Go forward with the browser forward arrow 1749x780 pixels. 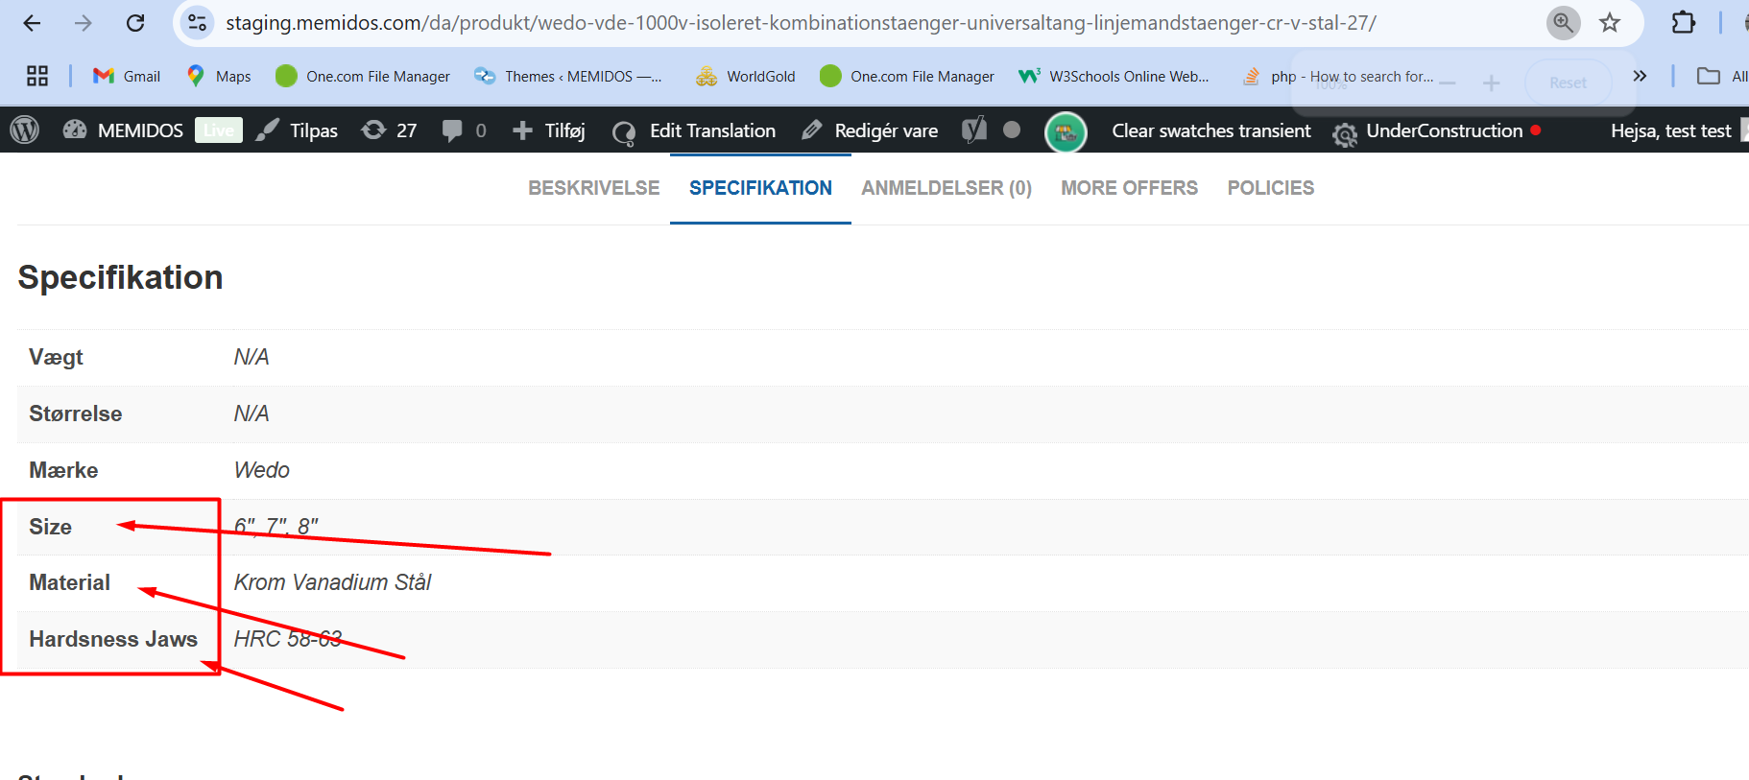pyautogui.click(x=84, y=23)
